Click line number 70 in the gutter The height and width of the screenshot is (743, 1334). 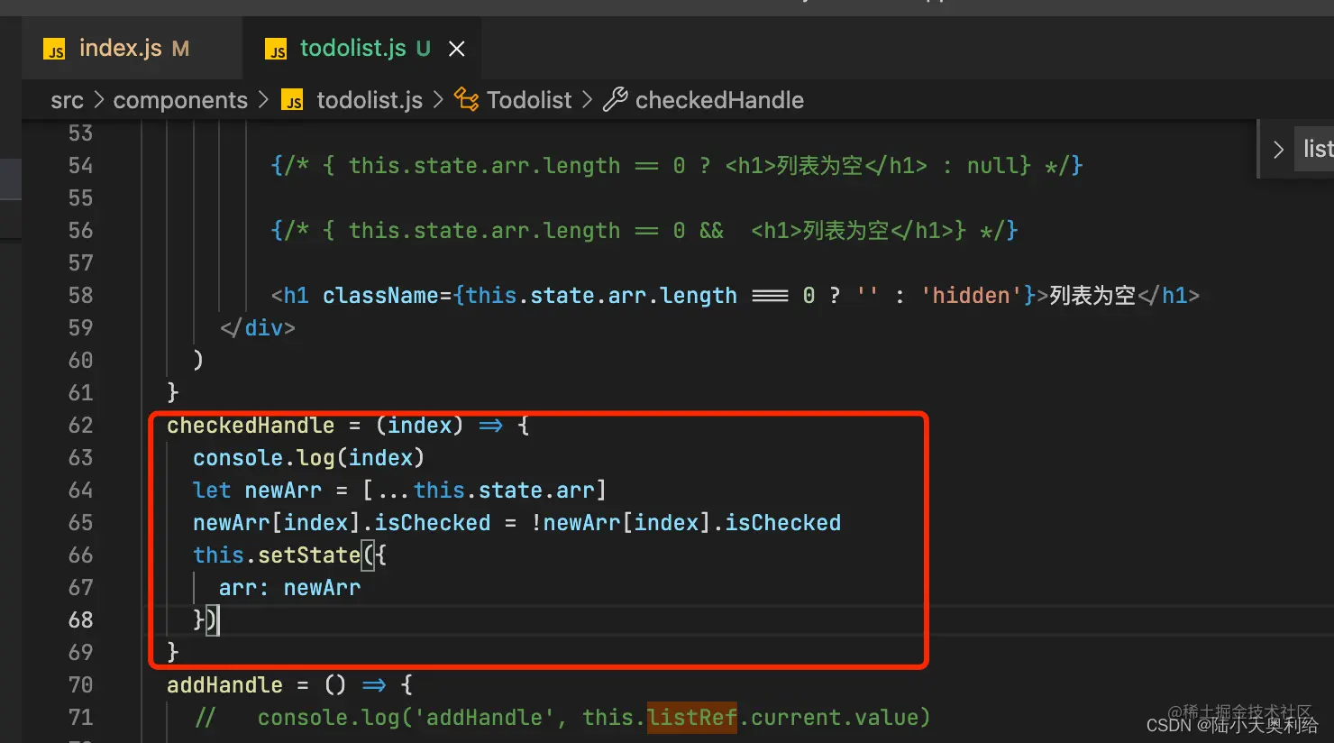80,684
